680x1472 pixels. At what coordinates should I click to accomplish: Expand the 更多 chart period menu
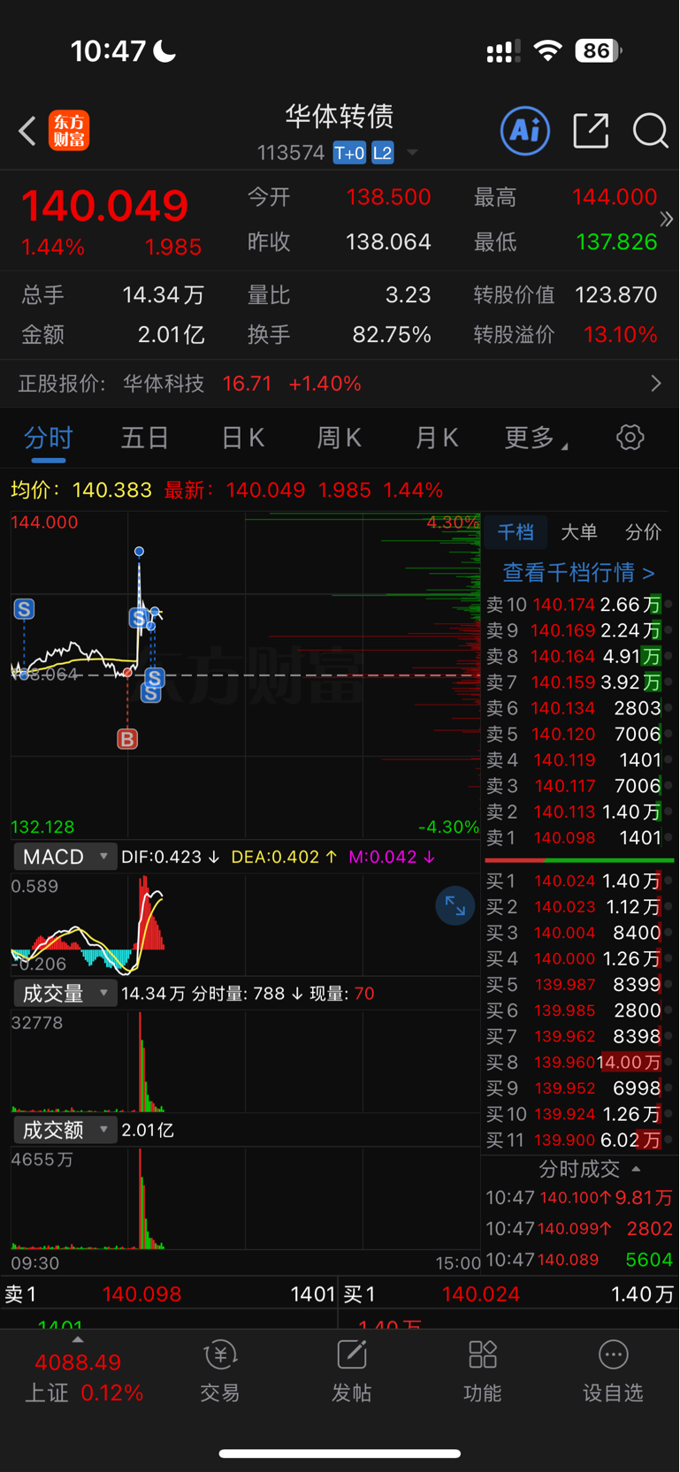click(537, 437)
